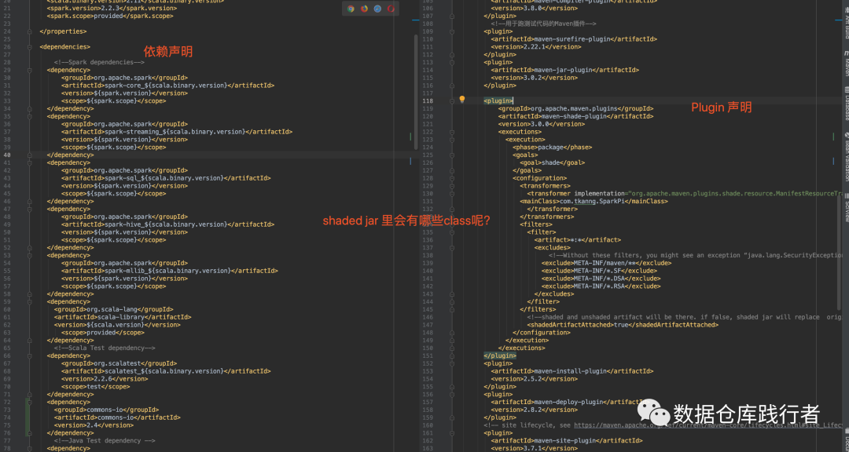Screen dimensions: 849x452
Task: Click the spark.scope provided property line
Action: coord(110,16)
